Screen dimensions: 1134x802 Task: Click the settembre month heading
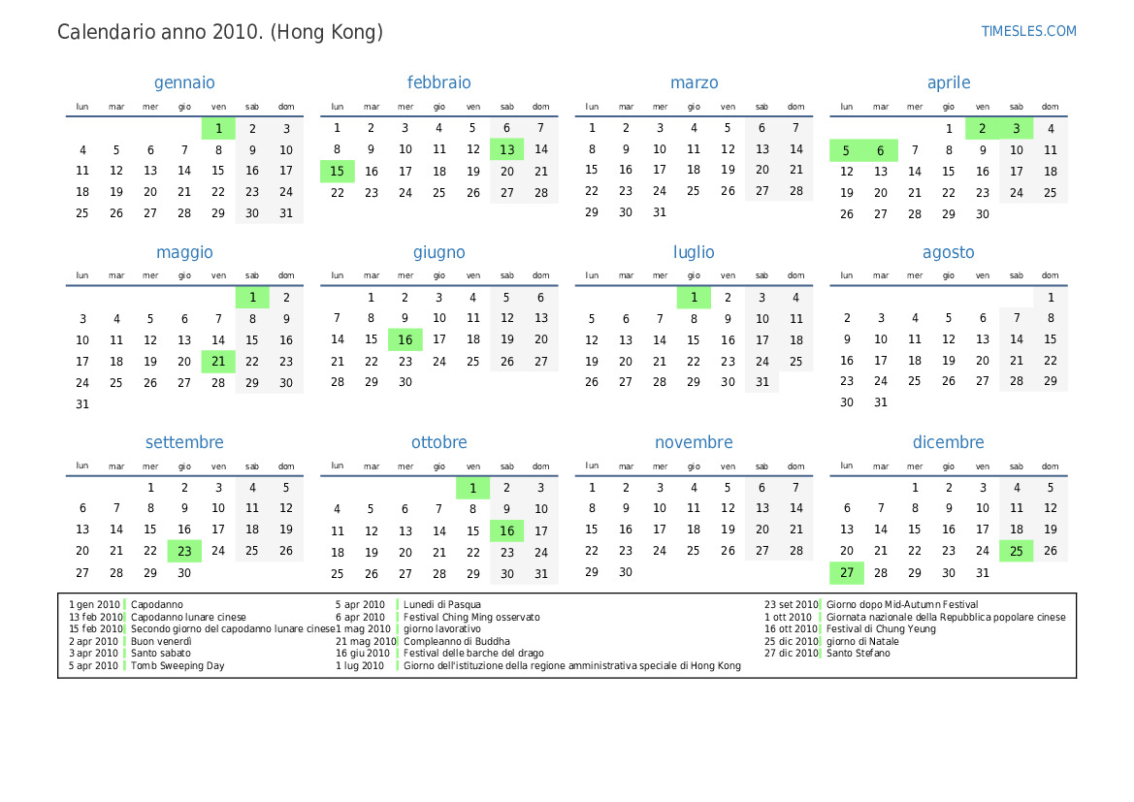click(x=184, y=442)
